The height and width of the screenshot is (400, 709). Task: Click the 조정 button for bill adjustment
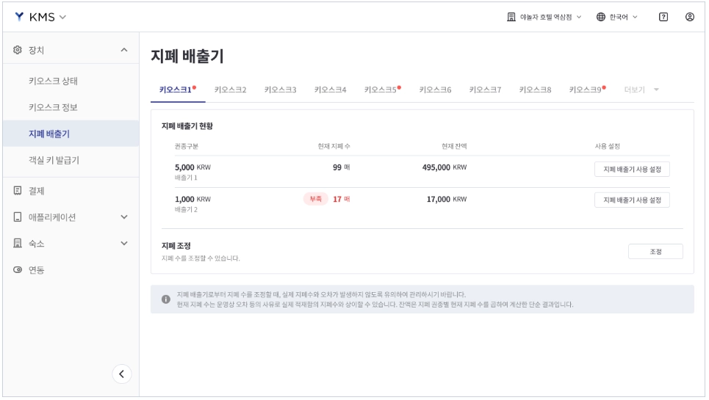655,252
